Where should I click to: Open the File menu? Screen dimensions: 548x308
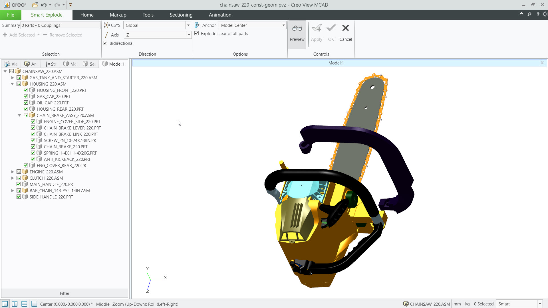click(x=11, y=15)
